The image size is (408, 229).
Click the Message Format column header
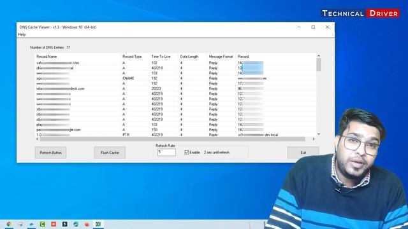click(x=221, y=57)
